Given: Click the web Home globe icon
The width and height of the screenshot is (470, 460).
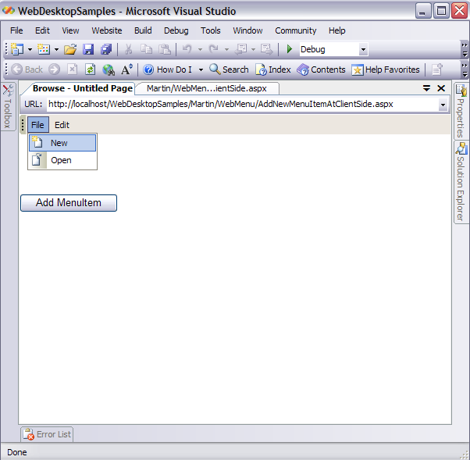Looking at the screenshot, I should click(x=109, y=70).
